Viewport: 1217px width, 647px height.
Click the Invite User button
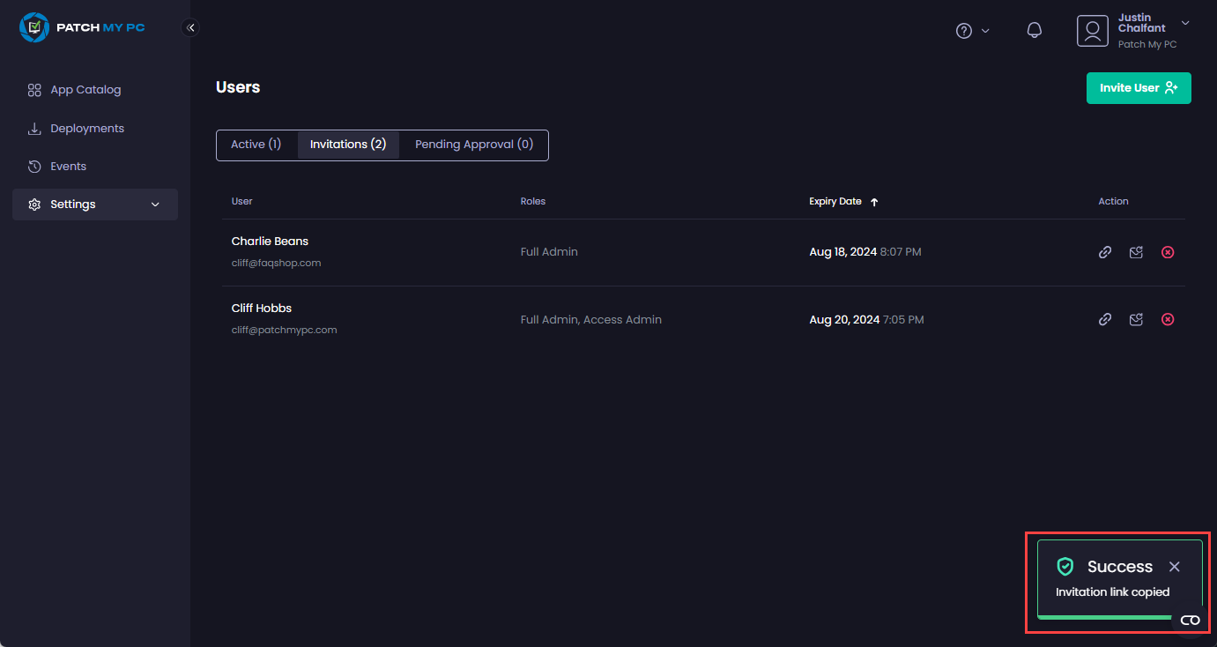pos(1138,88)
